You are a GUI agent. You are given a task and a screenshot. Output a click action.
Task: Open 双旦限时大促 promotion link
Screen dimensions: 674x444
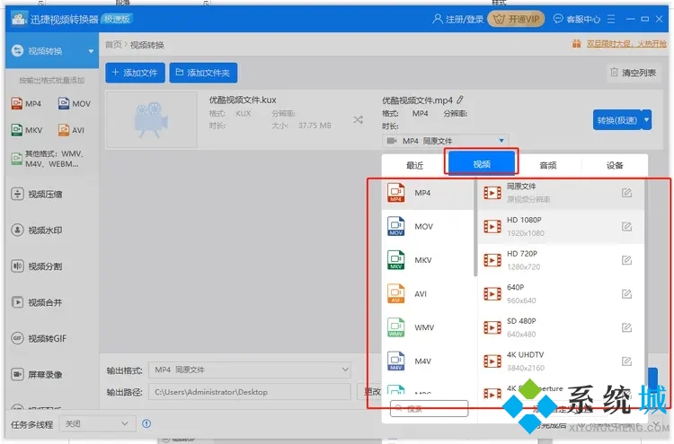tap(619, 44)
